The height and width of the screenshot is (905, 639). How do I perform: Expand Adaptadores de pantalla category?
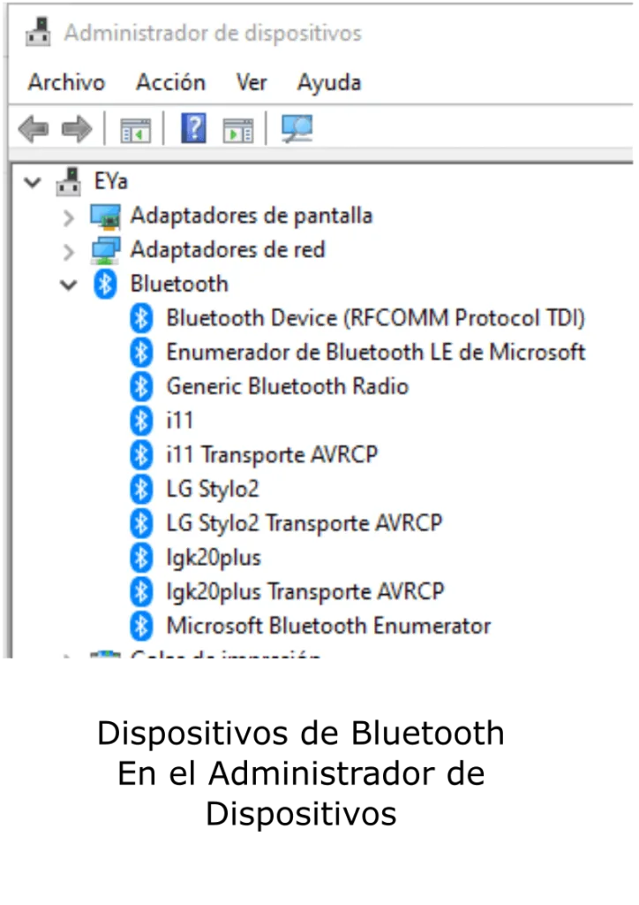tap(69, 217)
